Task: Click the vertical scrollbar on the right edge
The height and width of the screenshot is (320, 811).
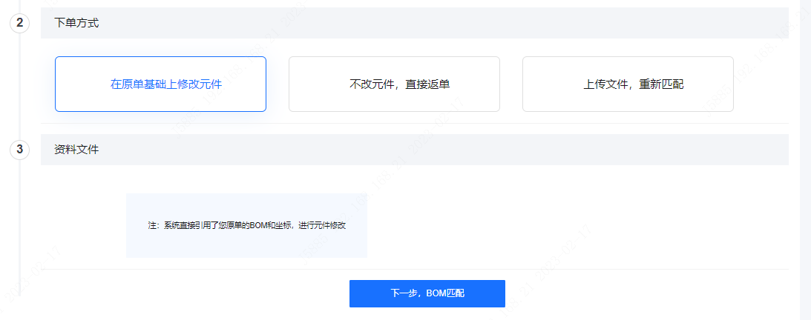Action: tap(805, 148)
